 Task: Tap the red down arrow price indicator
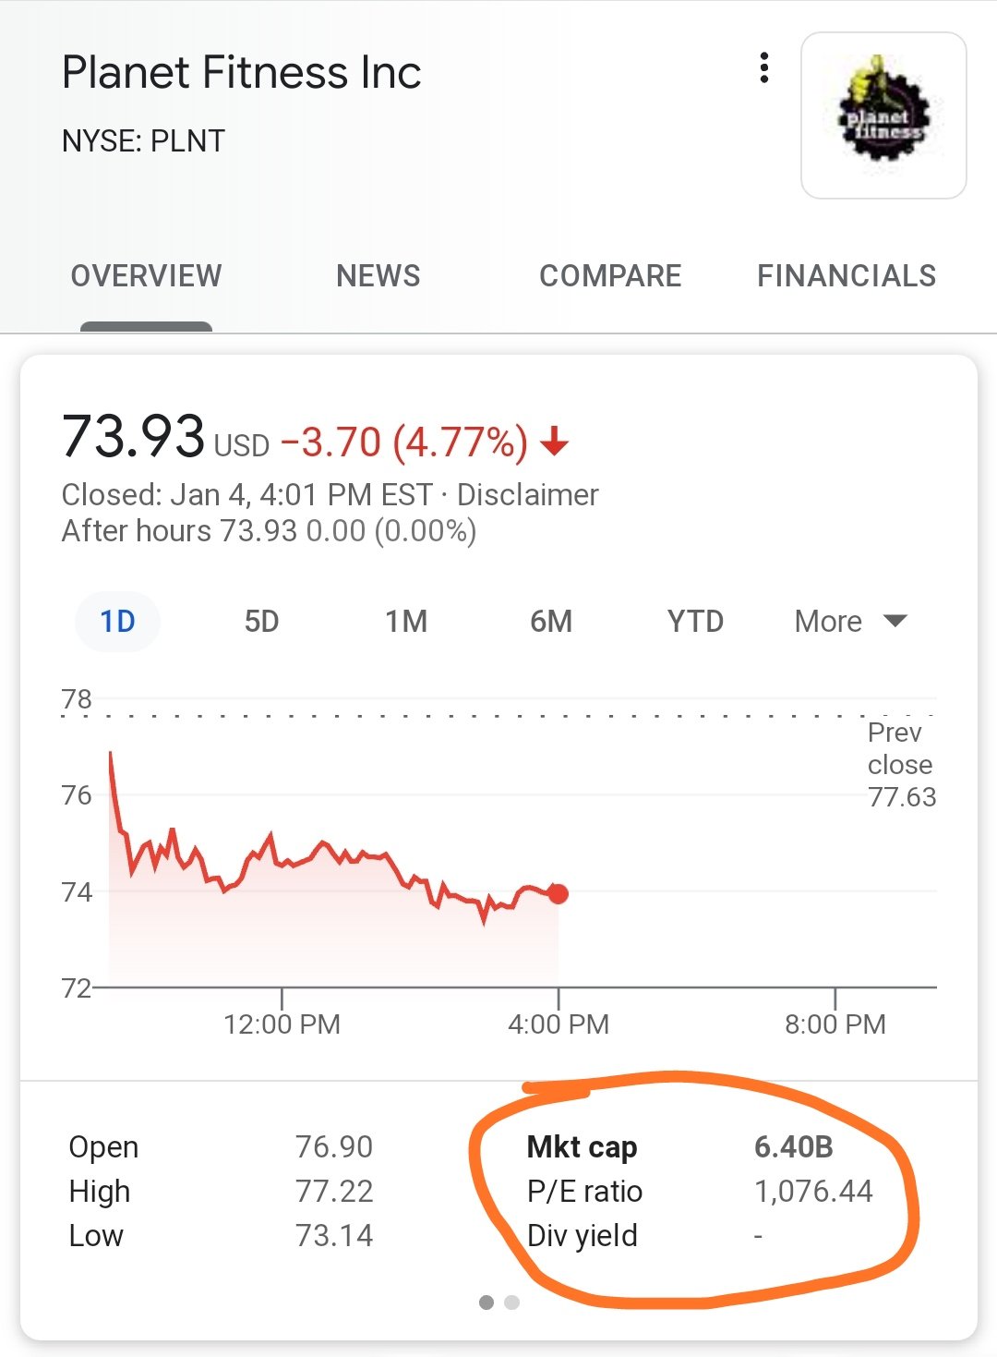[x=555, y=442]
